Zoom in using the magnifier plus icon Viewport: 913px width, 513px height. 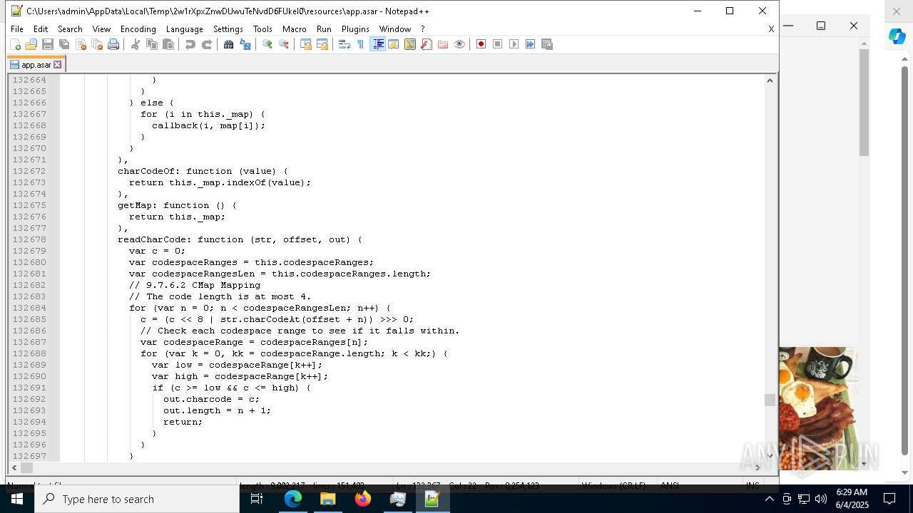tap(267, 44)
